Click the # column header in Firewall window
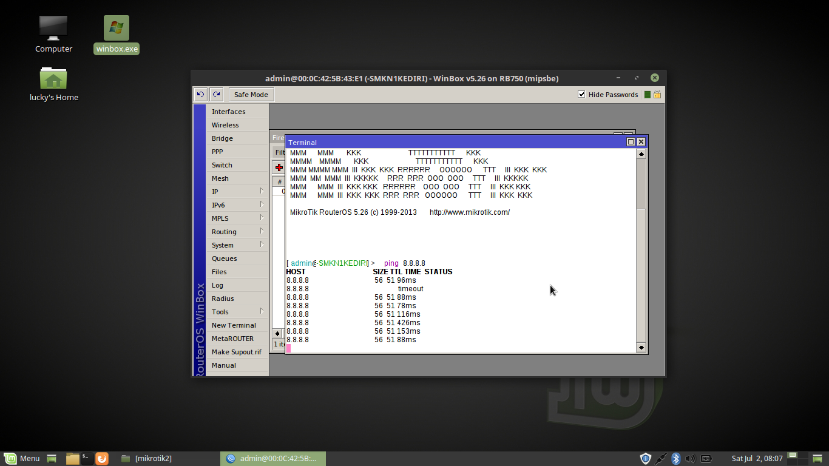Image resolution: width=829 pixels, height=466 pixels. coord(280,182)
